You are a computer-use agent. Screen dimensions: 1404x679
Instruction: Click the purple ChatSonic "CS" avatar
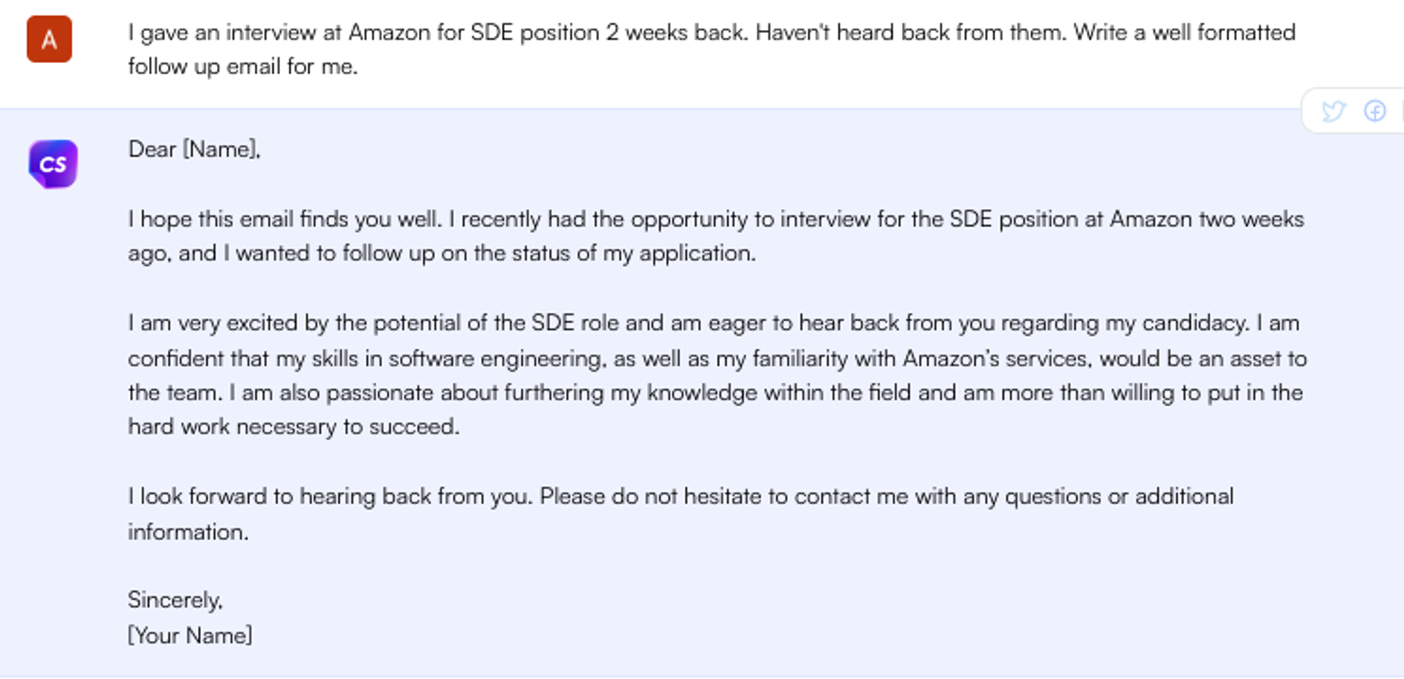53,165
